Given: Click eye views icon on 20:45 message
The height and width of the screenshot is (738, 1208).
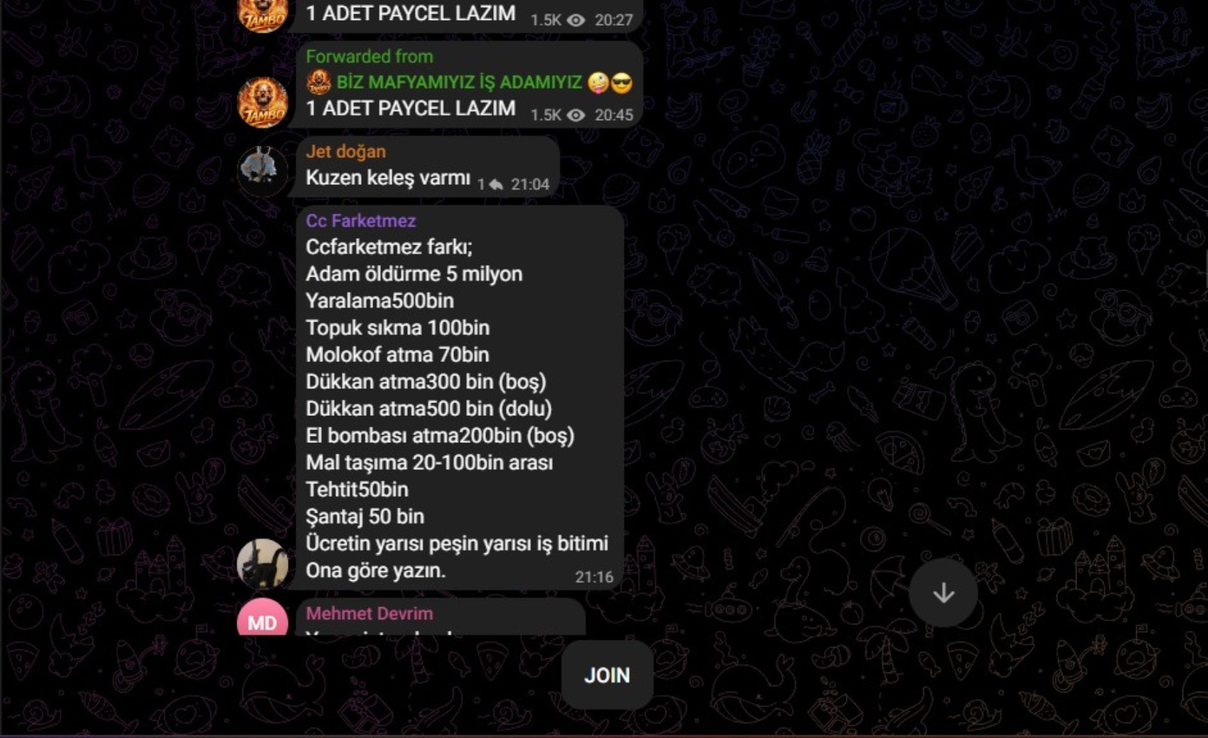Looking at the screenshot, I should [x=576, y=115].
